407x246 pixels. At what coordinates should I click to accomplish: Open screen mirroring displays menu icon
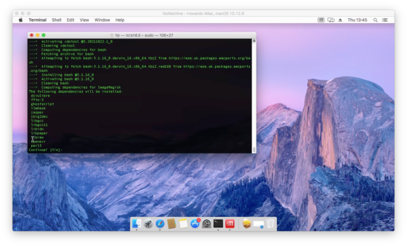tap(331, 20)
